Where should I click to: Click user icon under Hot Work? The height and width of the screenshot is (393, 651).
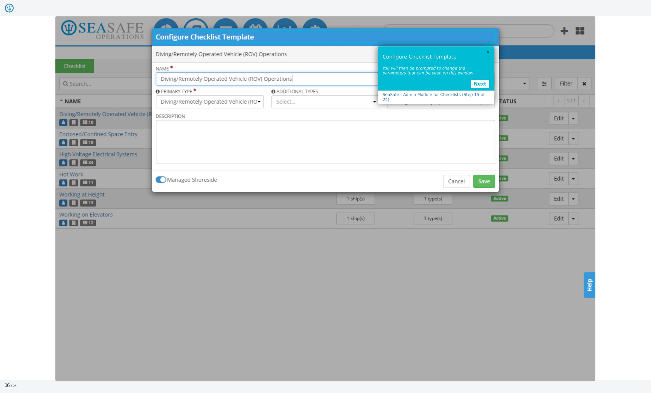(x=63, y=183)
